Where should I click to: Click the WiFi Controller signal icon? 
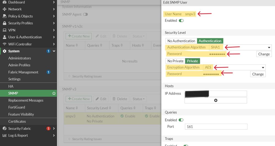pyautogui.click(x=5, y=44)
